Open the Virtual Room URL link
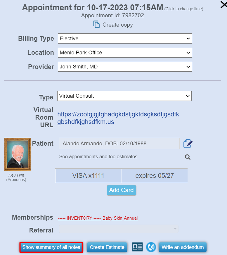This screenshot has height=255, width=227. (118, 118)
